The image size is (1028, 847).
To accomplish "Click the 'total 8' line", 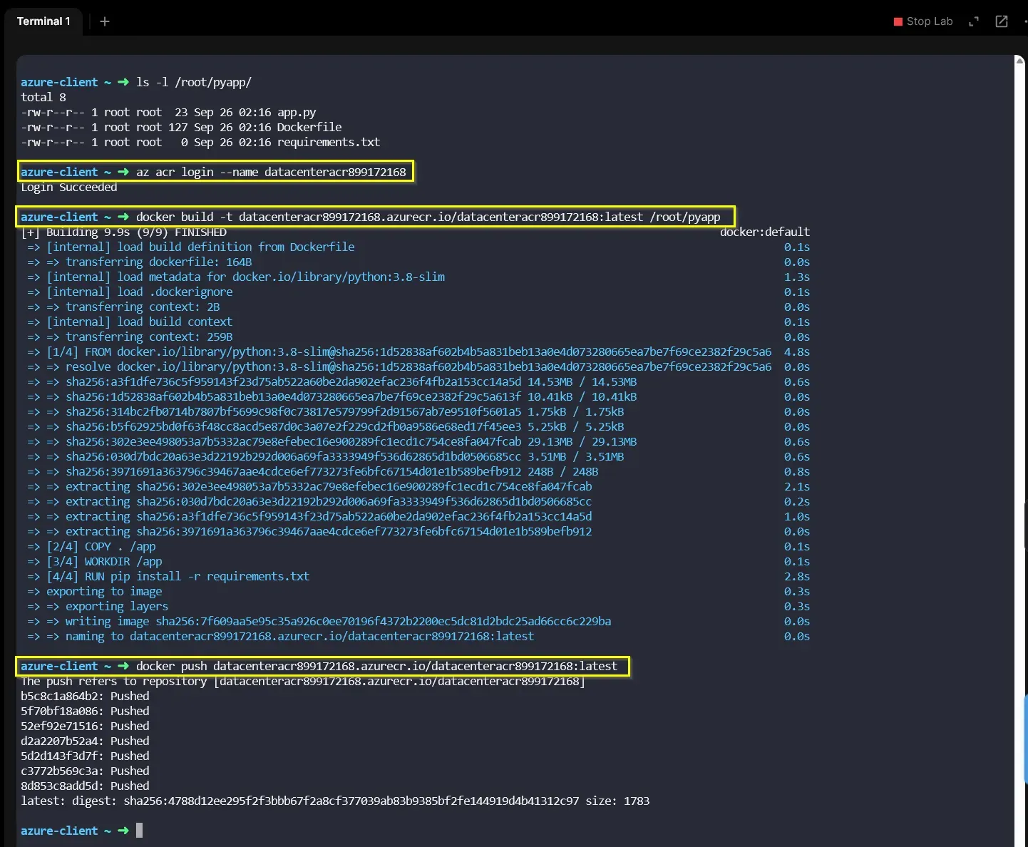I will (x=43, y=97).
